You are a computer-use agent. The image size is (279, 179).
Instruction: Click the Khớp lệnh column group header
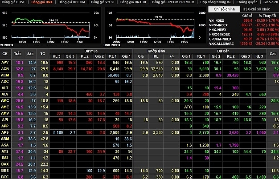coord(156,51)
